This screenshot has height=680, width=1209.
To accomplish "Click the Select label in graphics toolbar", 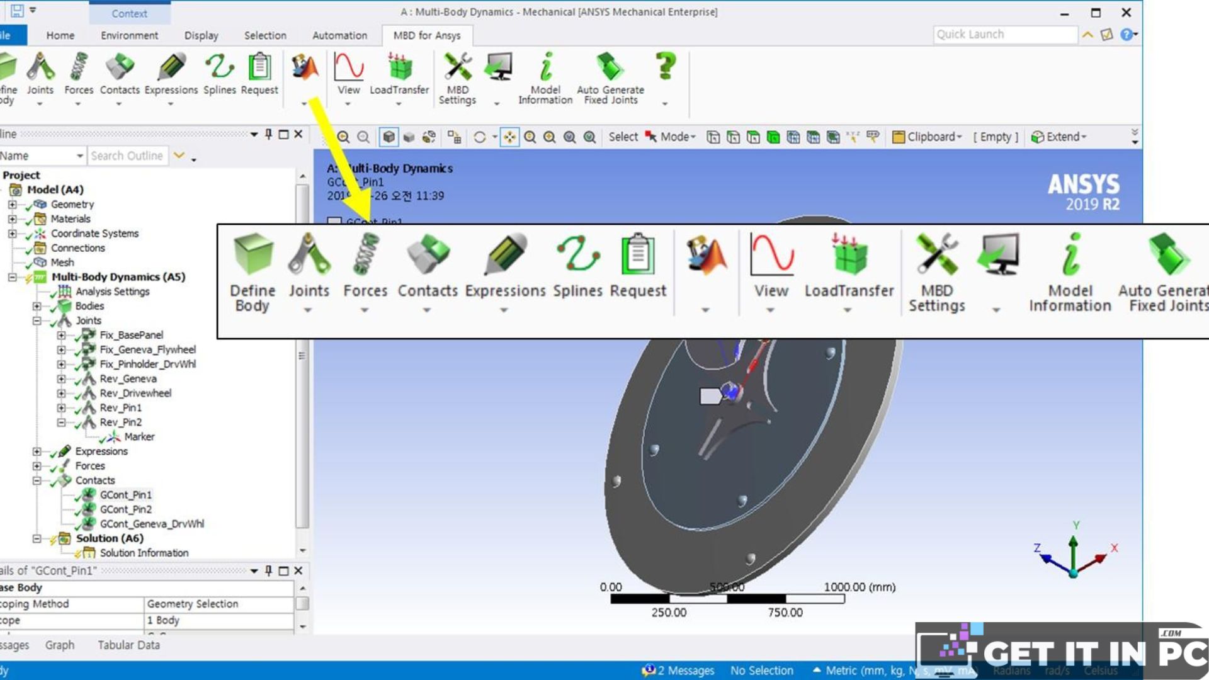I will [x=623, y=137].
